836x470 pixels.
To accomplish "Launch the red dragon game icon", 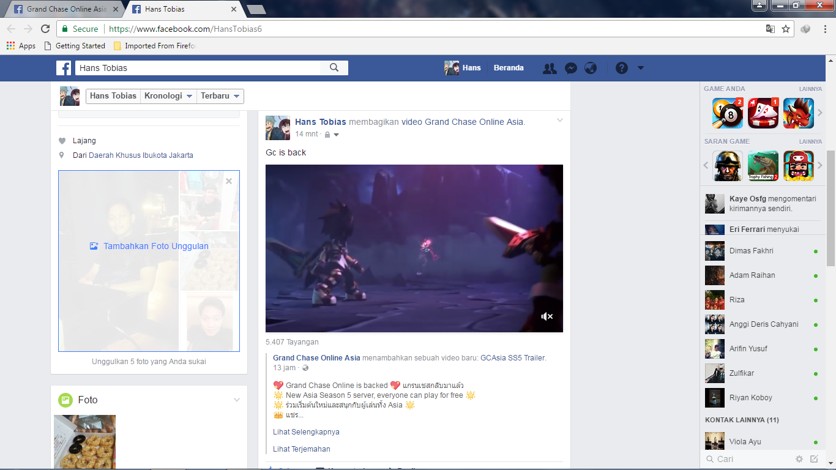I will (x=799, y=113).
